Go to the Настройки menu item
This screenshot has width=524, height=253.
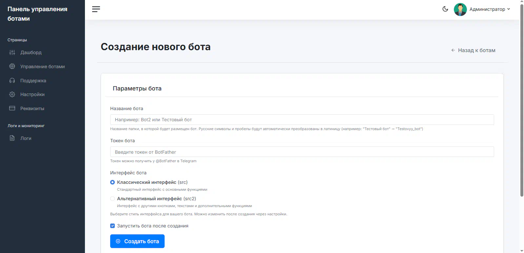point(32,94)
